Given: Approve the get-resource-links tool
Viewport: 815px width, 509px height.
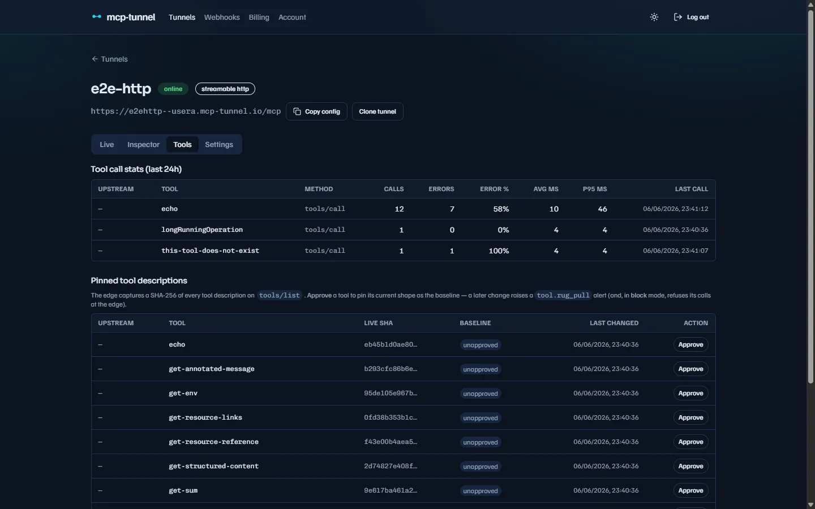Looking at the screenshot, I should (691, 417).
